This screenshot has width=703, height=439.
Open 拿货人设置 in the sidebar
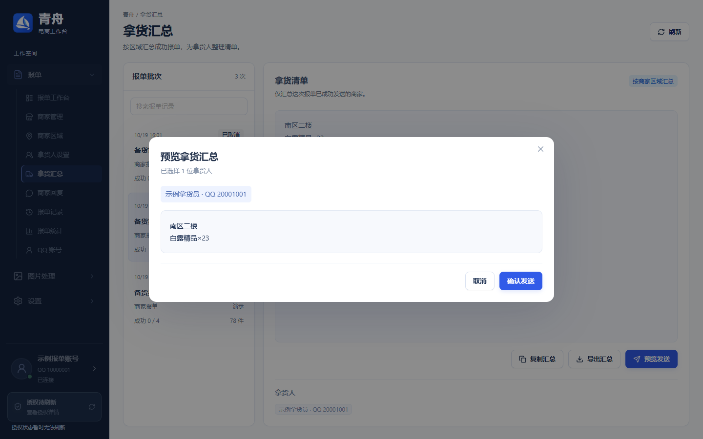(x=62, y=155)
